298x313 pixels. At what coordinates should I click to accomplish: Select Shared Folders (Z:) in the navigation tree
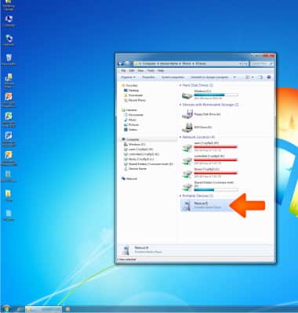148,164
